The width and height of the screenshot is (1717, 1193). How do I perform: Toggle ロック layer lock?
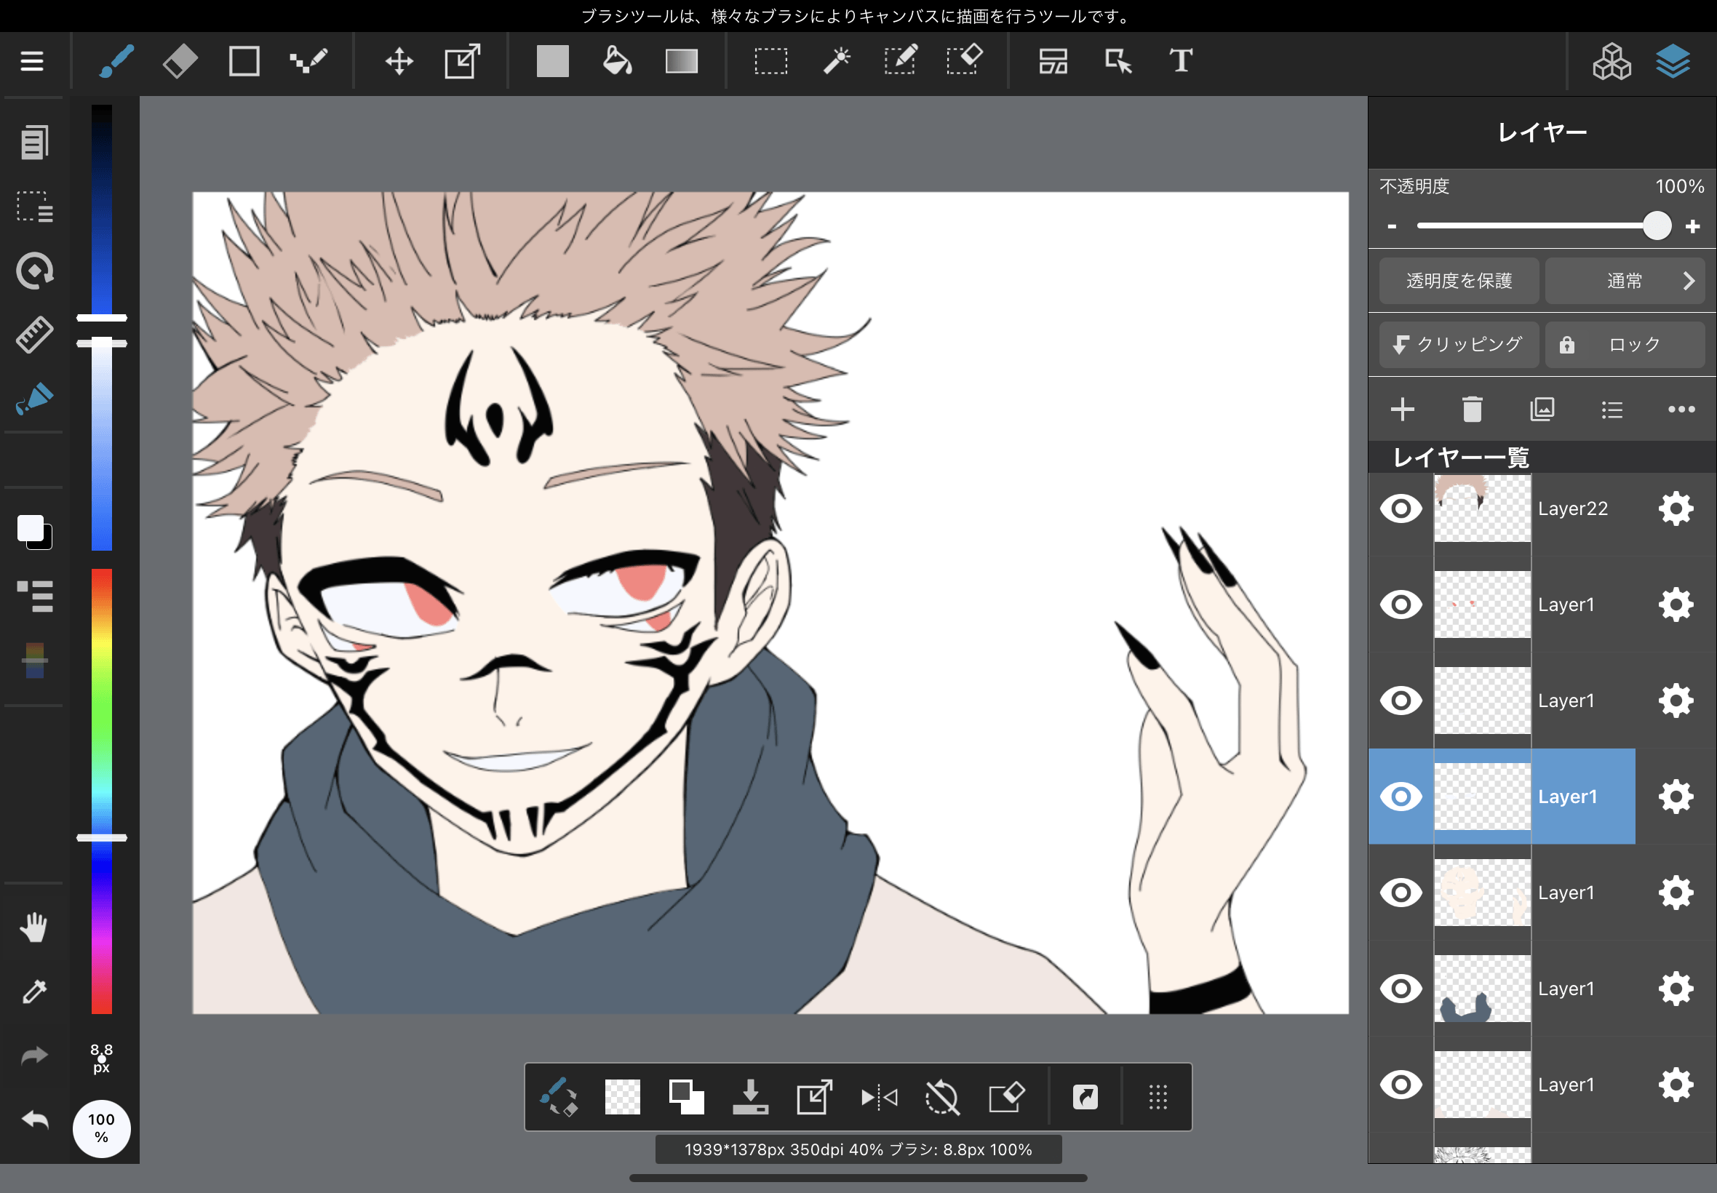[1625, 344]
